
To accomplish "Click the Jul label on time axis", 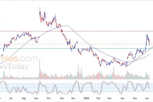I will (11, 98).
